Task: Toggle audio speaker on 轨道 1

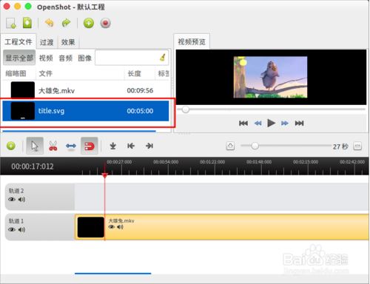Action: click(21, 229)
